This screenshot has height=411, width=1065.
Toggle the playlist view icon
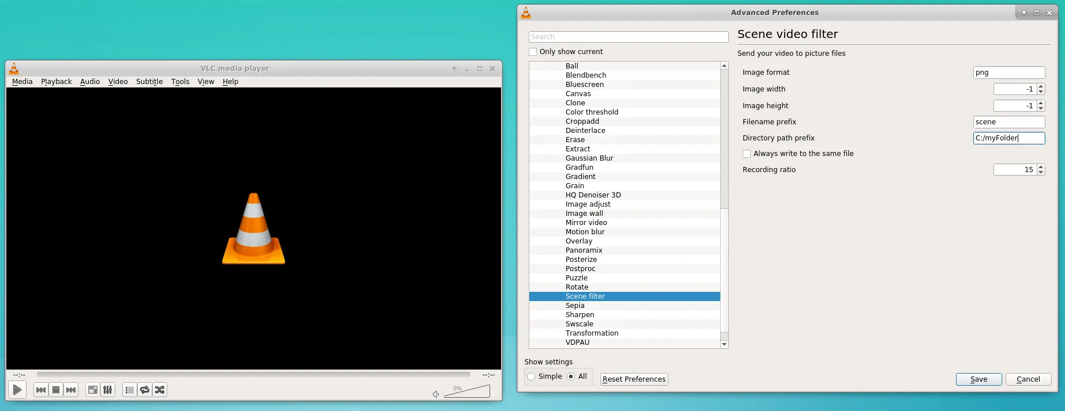point(130,390)
